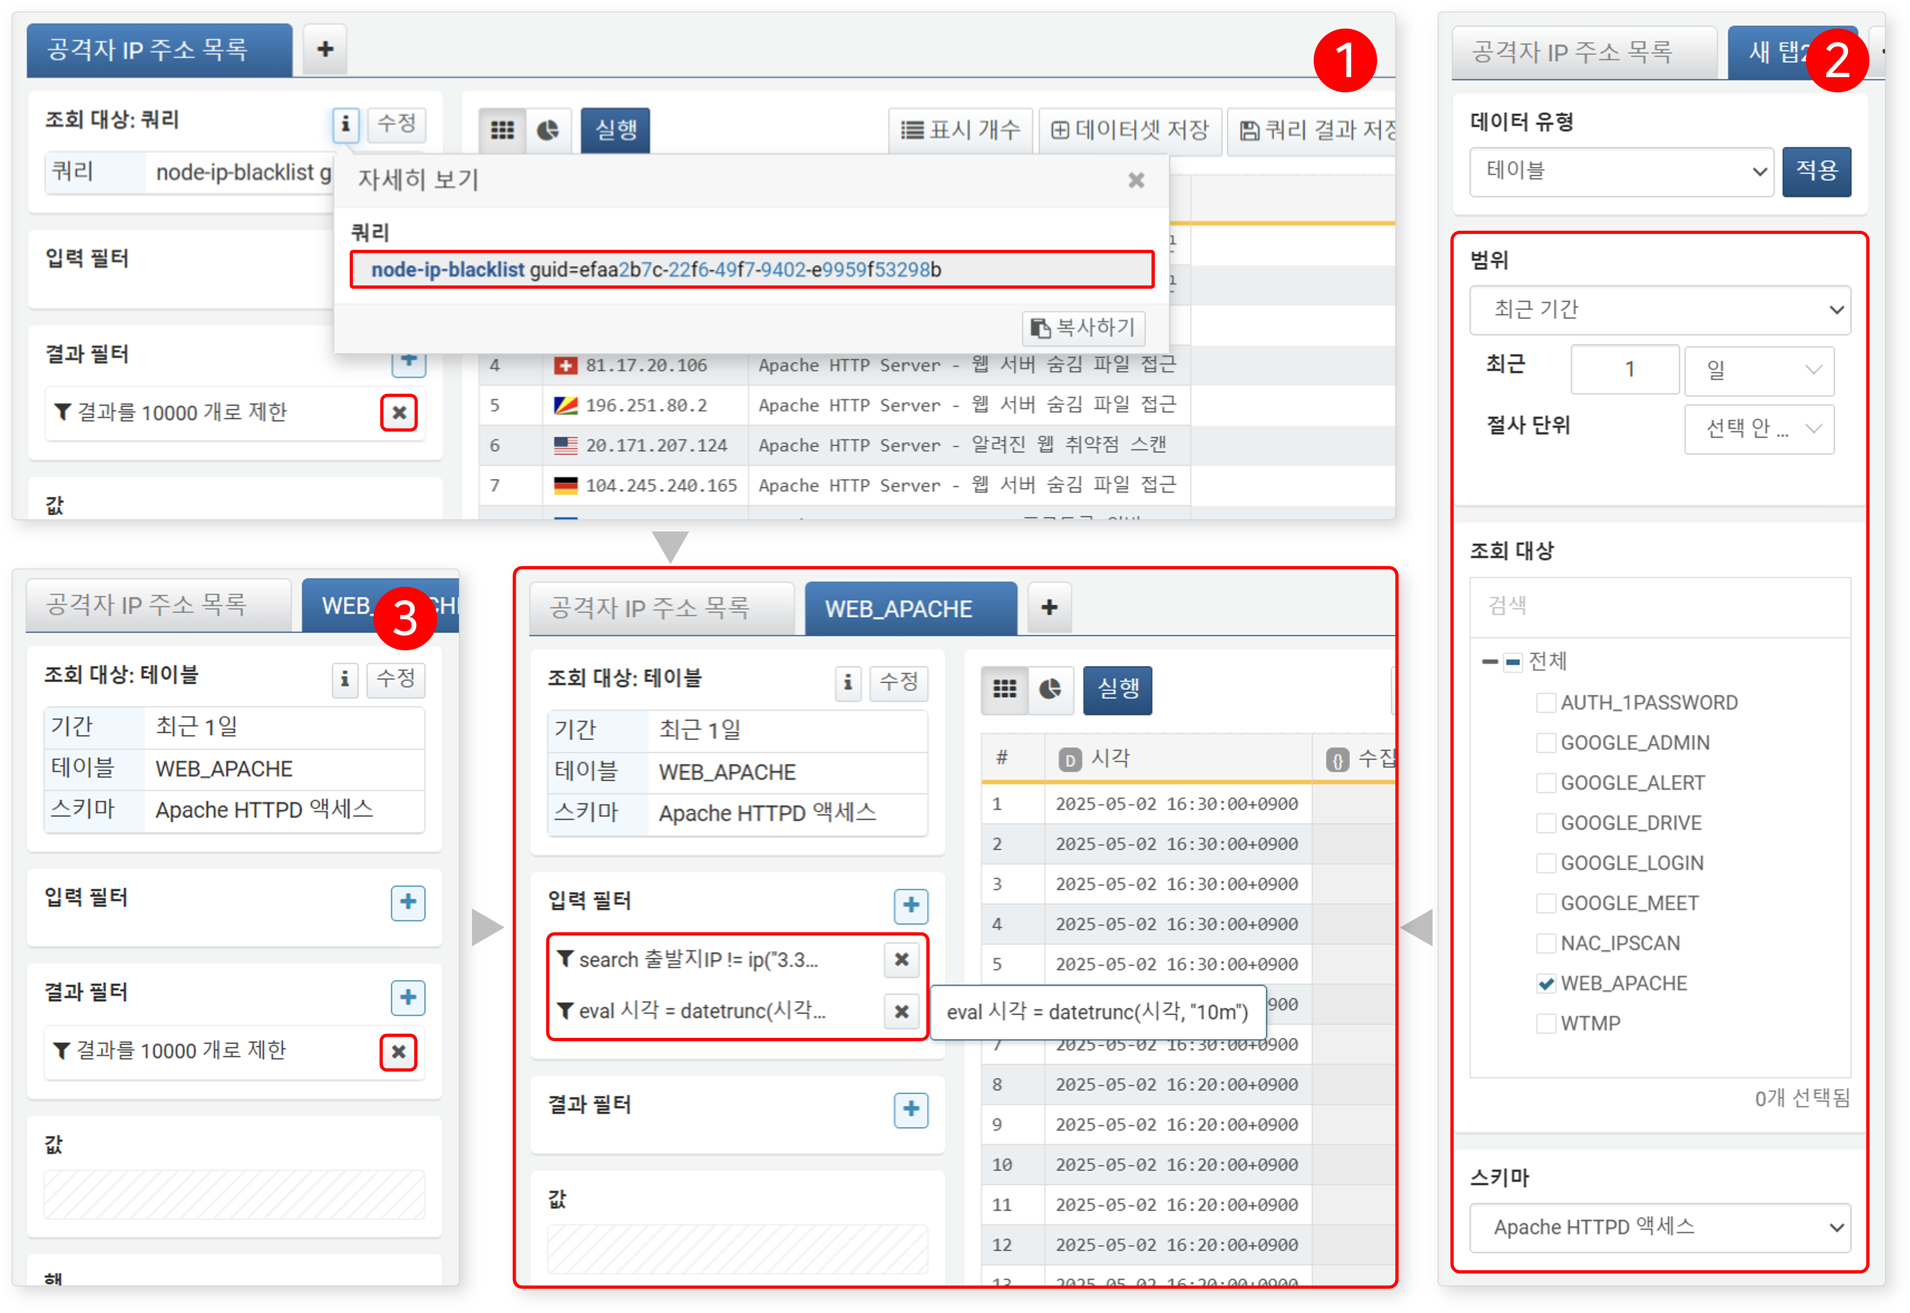The image size is (1910, 1313).
Task: Open 절사 단위 선택 안 dropdown
Action: (x=1759, y=429)
